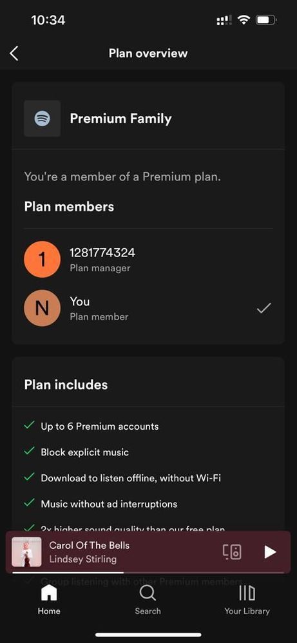This screenshot has height=643, width=297.
Task: Tap the Premium Family heading
Action: point(120,119)
